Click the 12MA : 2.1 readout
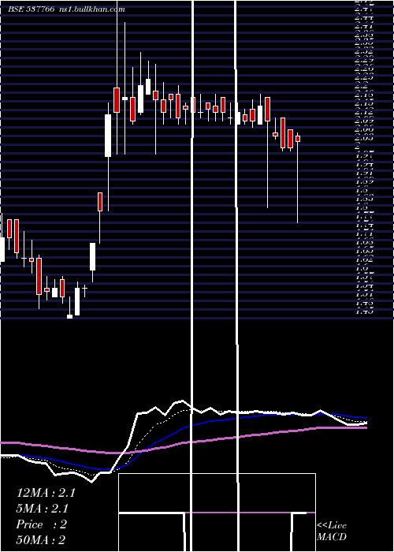The width and height of the screenshot is (394, 552). (46, 493)
